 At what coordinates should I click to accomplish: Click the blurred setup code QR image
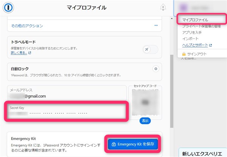click(145, 102)
